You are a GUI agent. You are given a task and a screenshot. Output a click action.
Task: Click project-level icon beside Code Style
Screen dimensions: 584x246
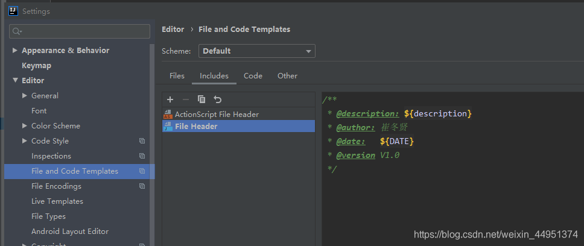click(x=142, y=141)
